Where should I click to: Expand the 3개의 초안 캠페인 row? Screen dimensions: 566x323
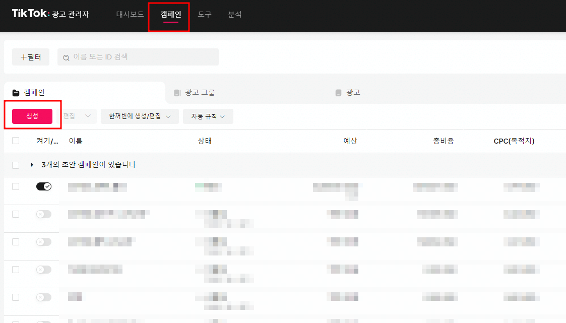click(x=31, y=165)
